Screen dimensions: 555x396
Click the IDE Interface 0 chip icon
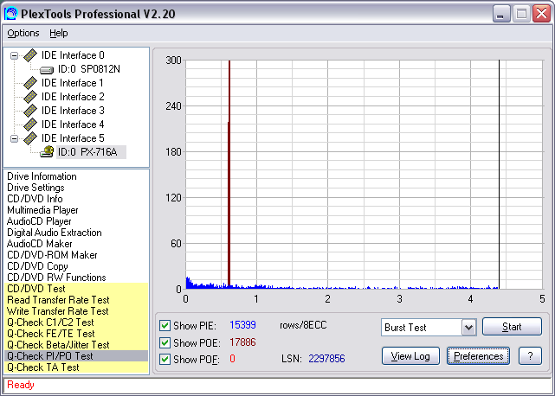point(30,55)
